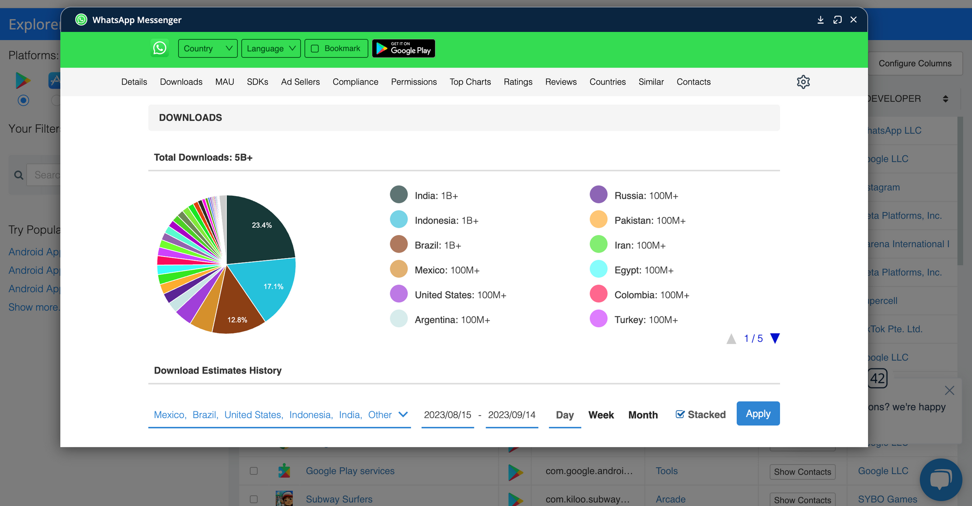Open the Contacts tab
The width and height of the screenshot is (972, 506).
pyautogui.click(x=694, y=82)
